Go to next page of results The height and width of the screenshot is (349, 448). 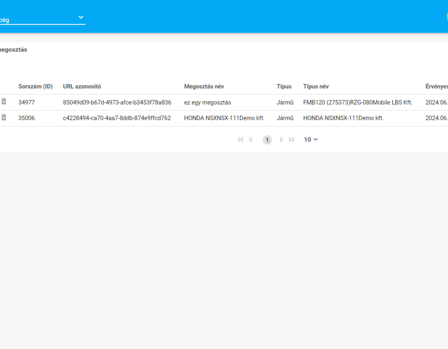pyautogui.click(x=281, y=140)
